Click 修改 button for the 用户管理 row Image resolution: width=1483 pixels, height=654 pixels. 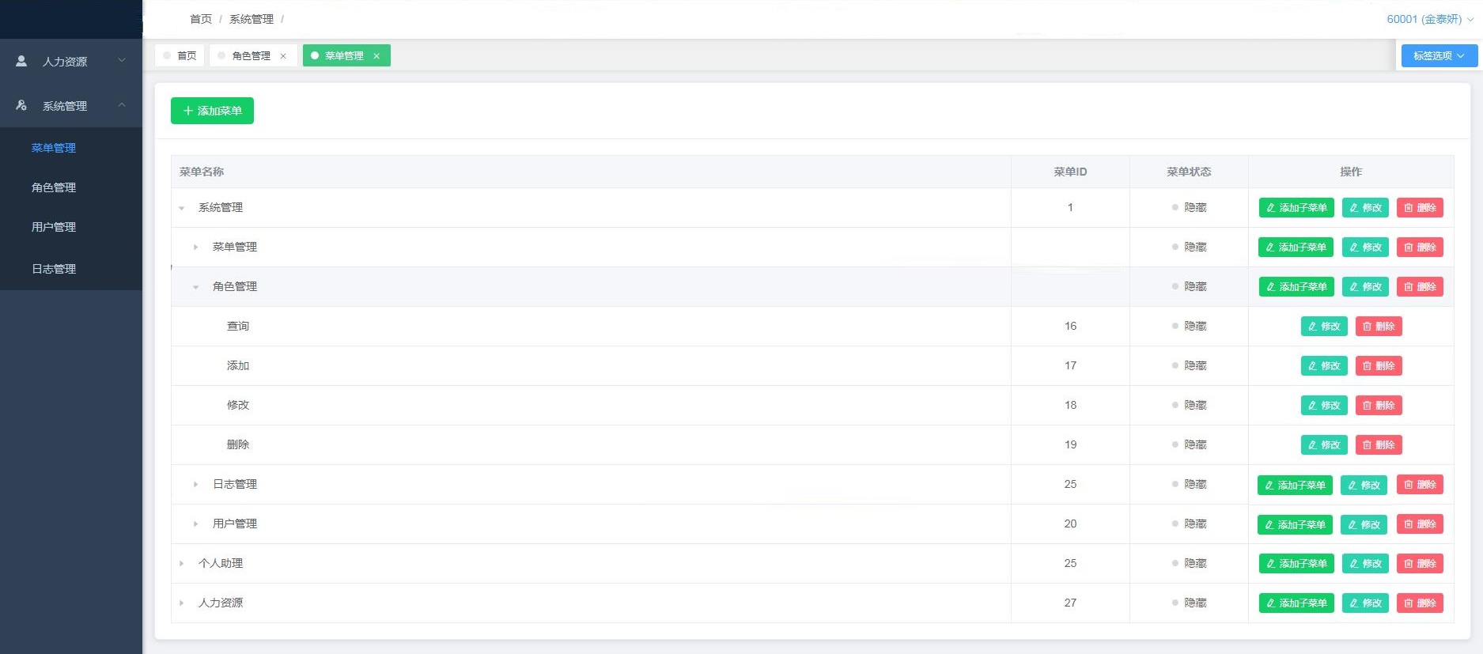tap(1364, 524)
